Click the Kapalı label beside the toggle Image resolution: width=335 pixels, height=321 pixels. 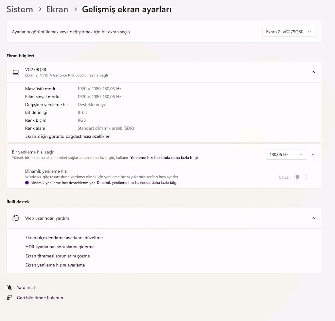pos(284,177)
